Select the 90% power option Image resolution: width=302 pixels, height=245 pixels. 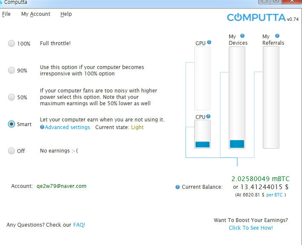point(12,70)
